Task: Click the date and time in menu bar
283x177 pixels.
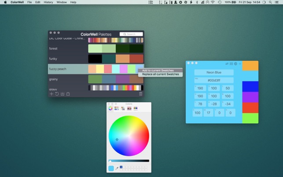Action: point(249,2)
